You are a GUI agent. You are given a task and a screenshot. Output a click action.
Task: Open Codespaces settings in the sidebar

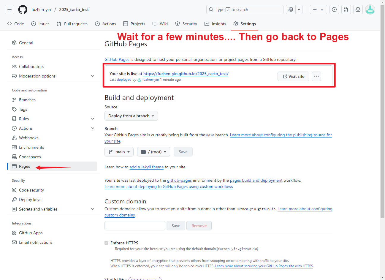[53, 157]
